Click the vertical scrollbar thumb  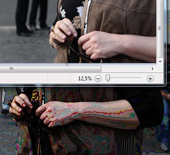click(x=160, y=29)
